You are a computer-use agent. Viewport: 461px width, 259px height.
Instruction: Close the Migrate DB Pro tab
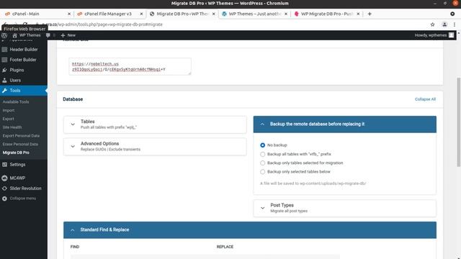(214, 14)
